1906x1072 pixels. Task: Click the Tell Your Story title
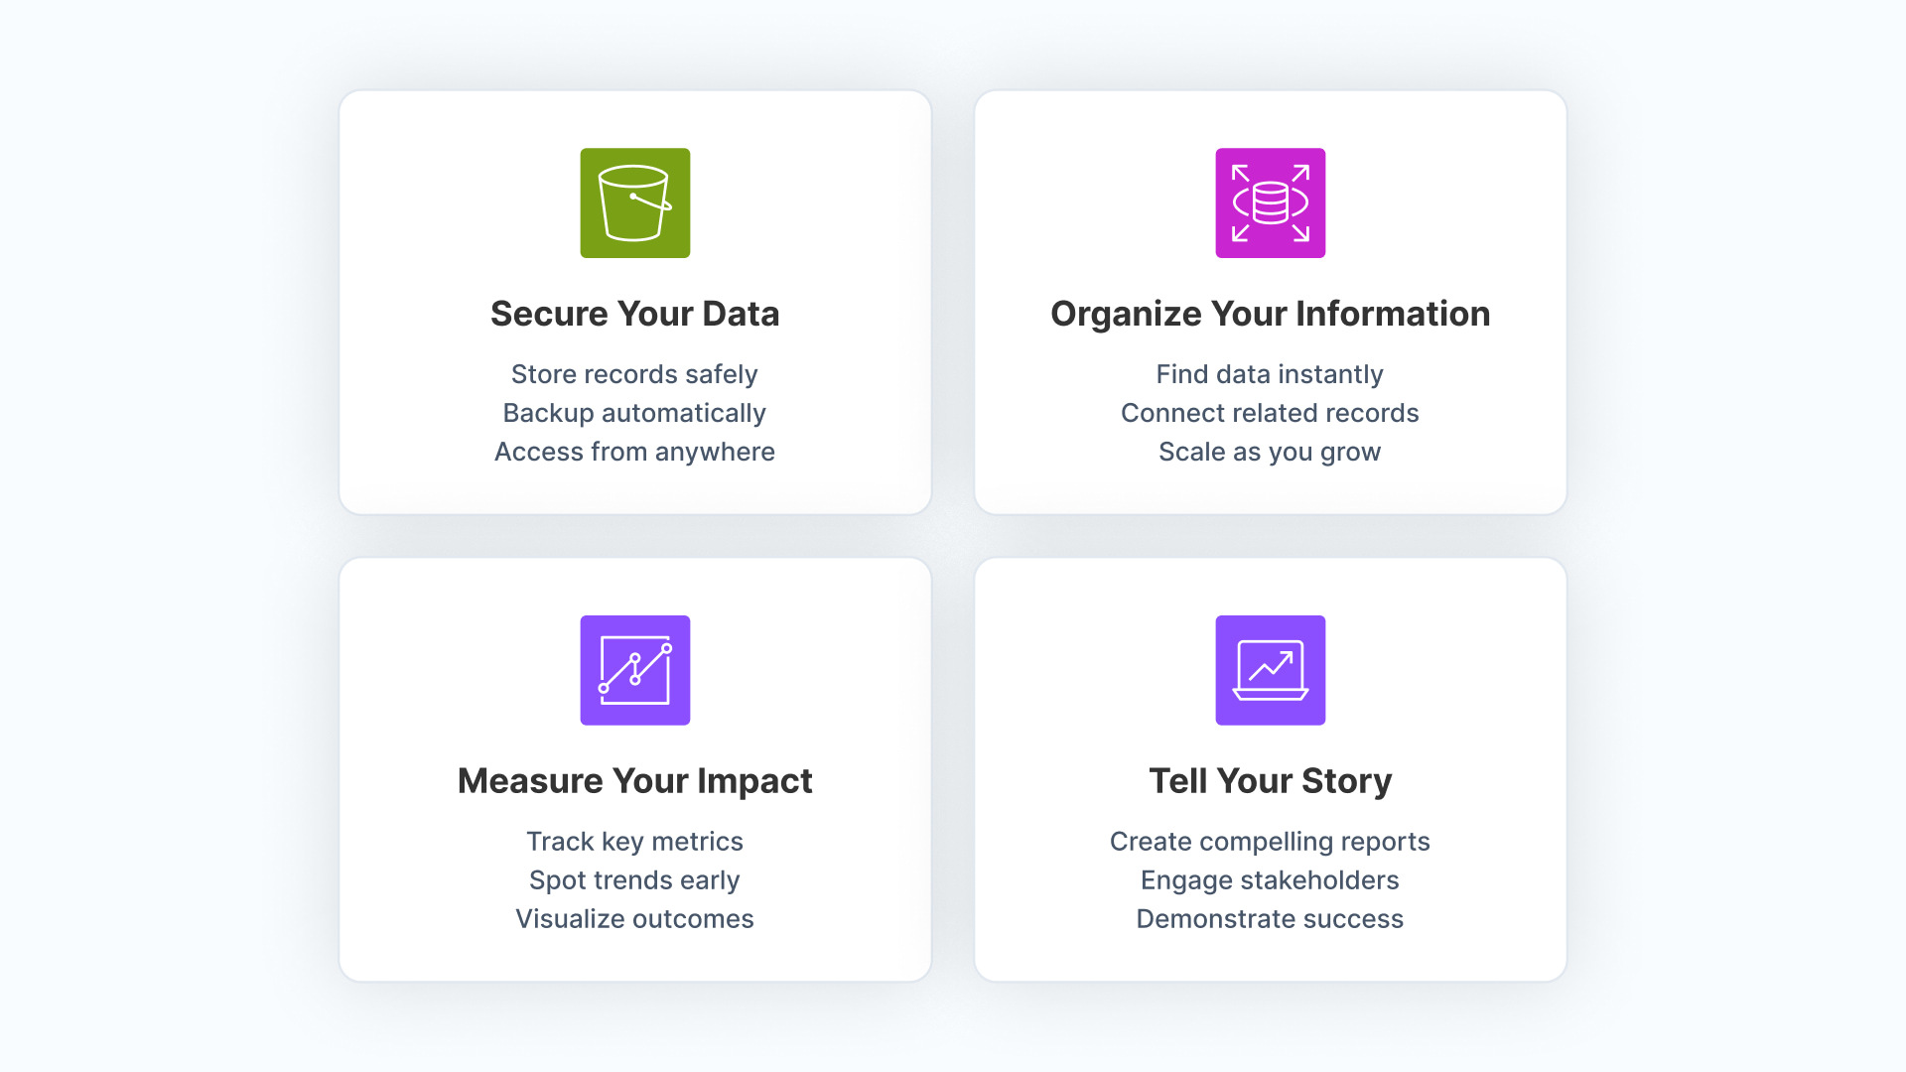[x=1270, y=780]
